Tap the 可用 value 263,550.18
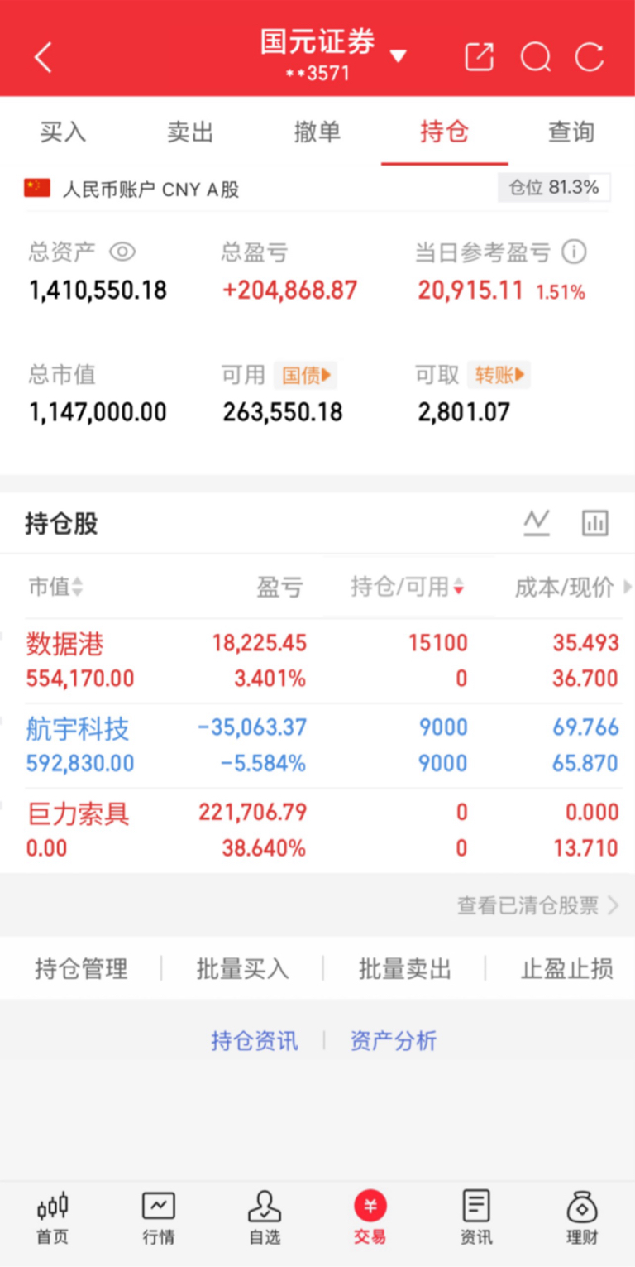635x1267 pixels. pos(282,412)
